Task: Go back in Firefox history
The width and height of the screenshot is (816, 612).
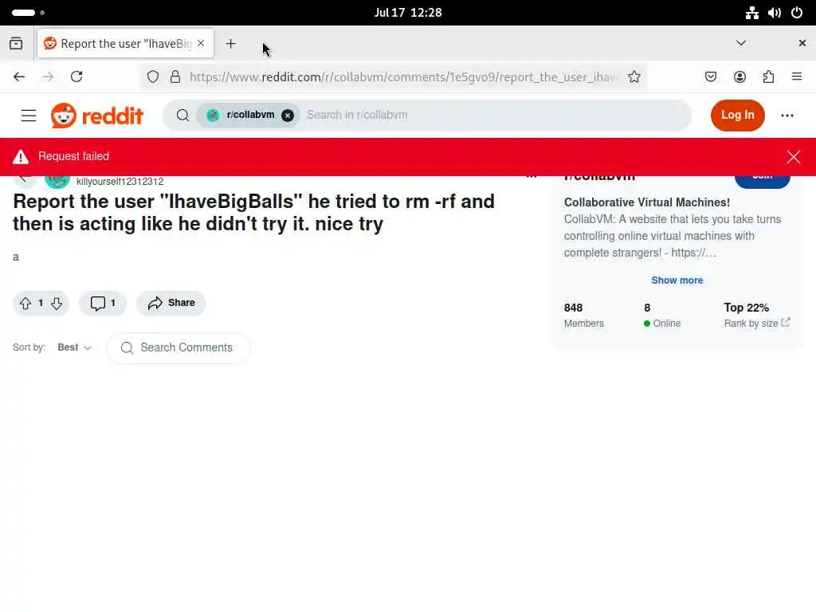Action: pos(19,77)
